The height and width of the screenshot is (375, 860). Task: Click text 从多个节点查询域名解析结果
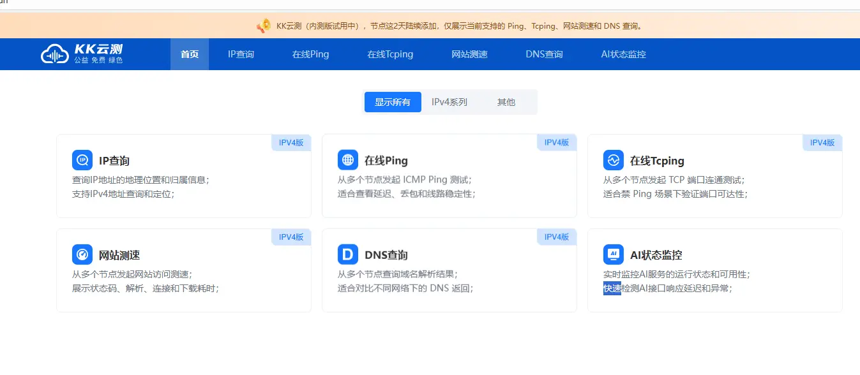(398, 274)
